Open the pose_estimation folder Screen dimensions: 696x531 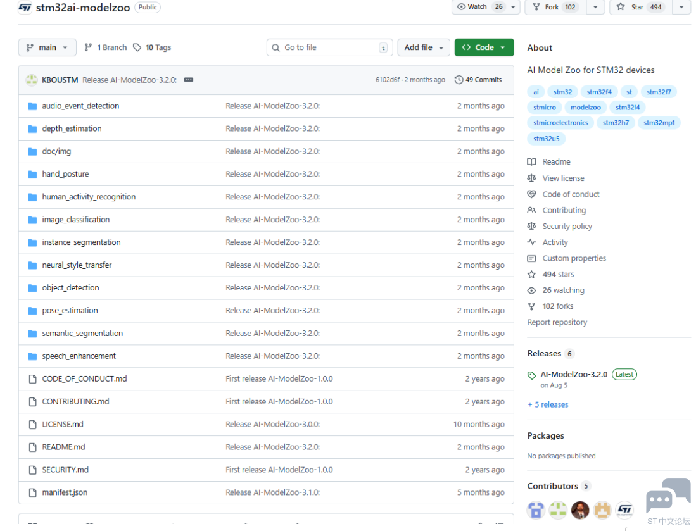(70, 311)
